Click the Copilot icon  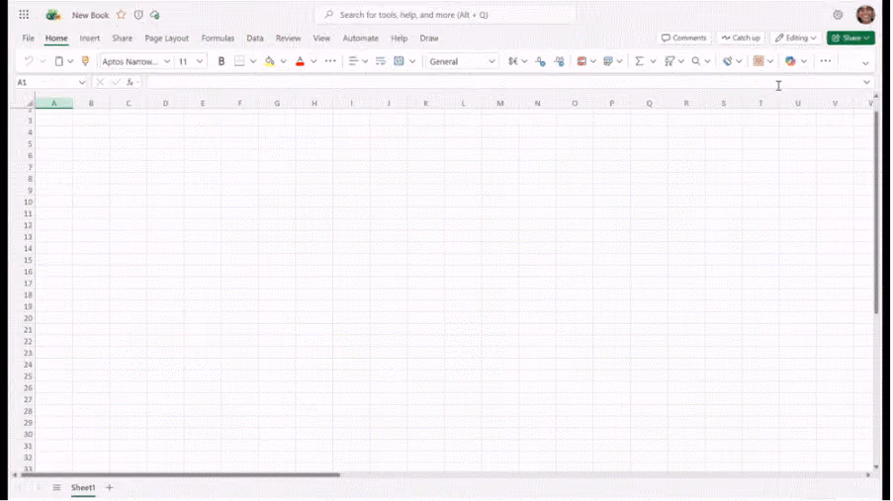(790, 61)
